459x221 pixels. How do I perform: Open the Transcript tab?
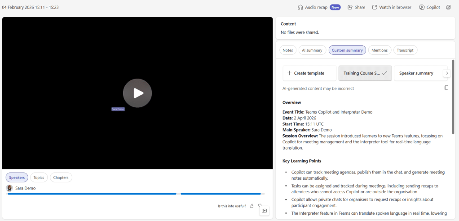point(405,50)
